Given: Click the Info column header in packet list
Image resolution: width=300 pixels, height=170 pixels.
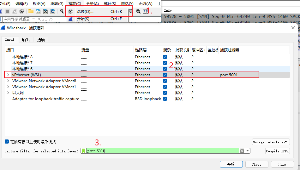Looking at the screenshot, I should click(x=168, y=10).
